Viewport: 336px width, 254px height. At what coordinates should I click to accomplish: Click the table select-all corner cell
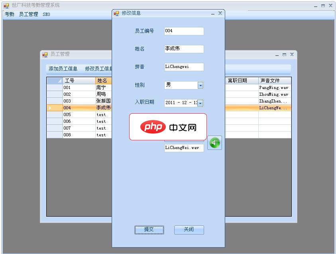(55, 81)
